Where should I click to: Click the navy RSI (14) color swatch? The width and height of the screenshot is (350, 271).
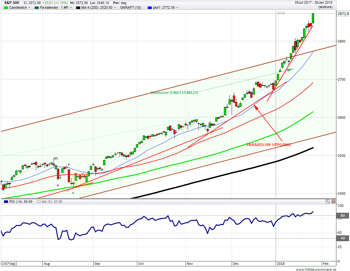pos(6,202)
